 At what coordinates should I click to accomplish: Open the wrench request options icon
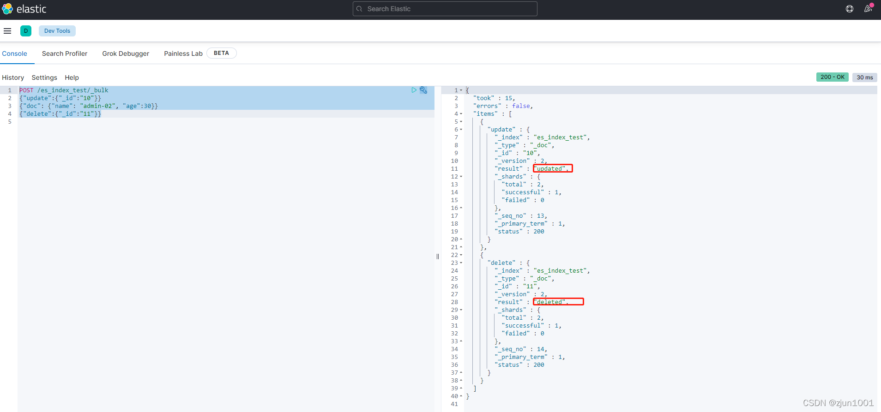coord(423,90)
